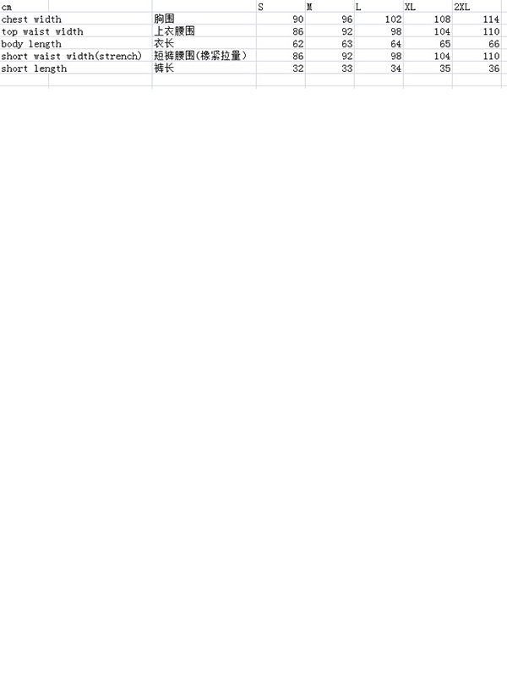This screenshot has height=677, width=507.
Task: Click the 'chest width' label cell
Action: 76,19
